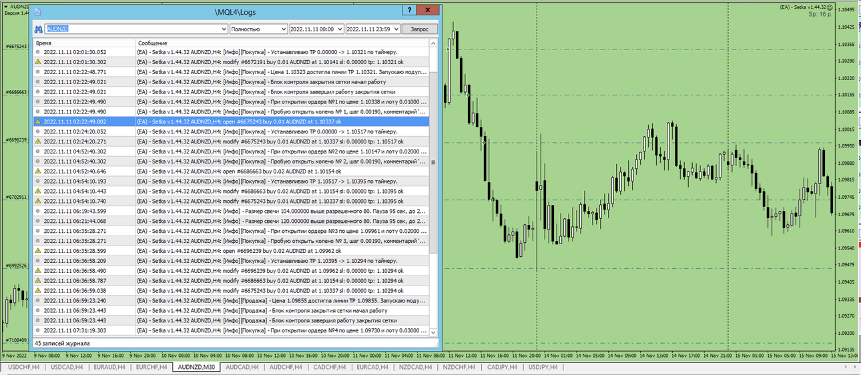Select log row 06:59:23.240 price 1.09855
Viewport: 861px width, 375px height.
click(231, 301)
